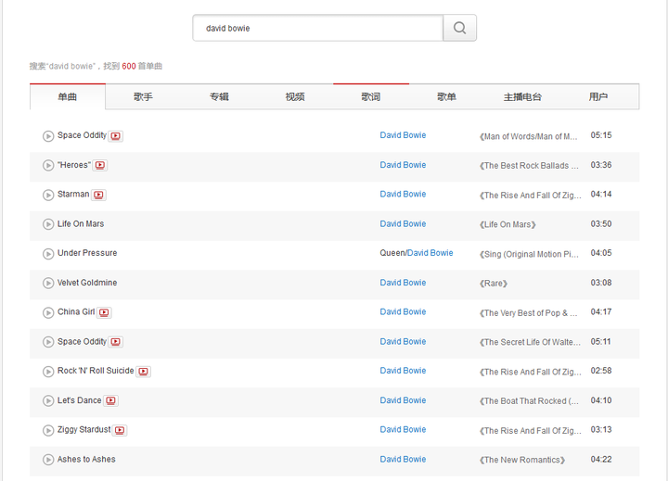Viewport: 668px width, 481px height.
Task: Open David Bowie artist link in Starman row
Action: (403, 194)
